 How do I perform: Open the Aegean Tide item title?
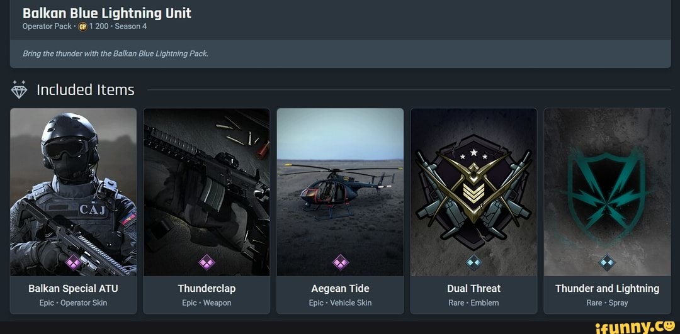click(340, 289)
